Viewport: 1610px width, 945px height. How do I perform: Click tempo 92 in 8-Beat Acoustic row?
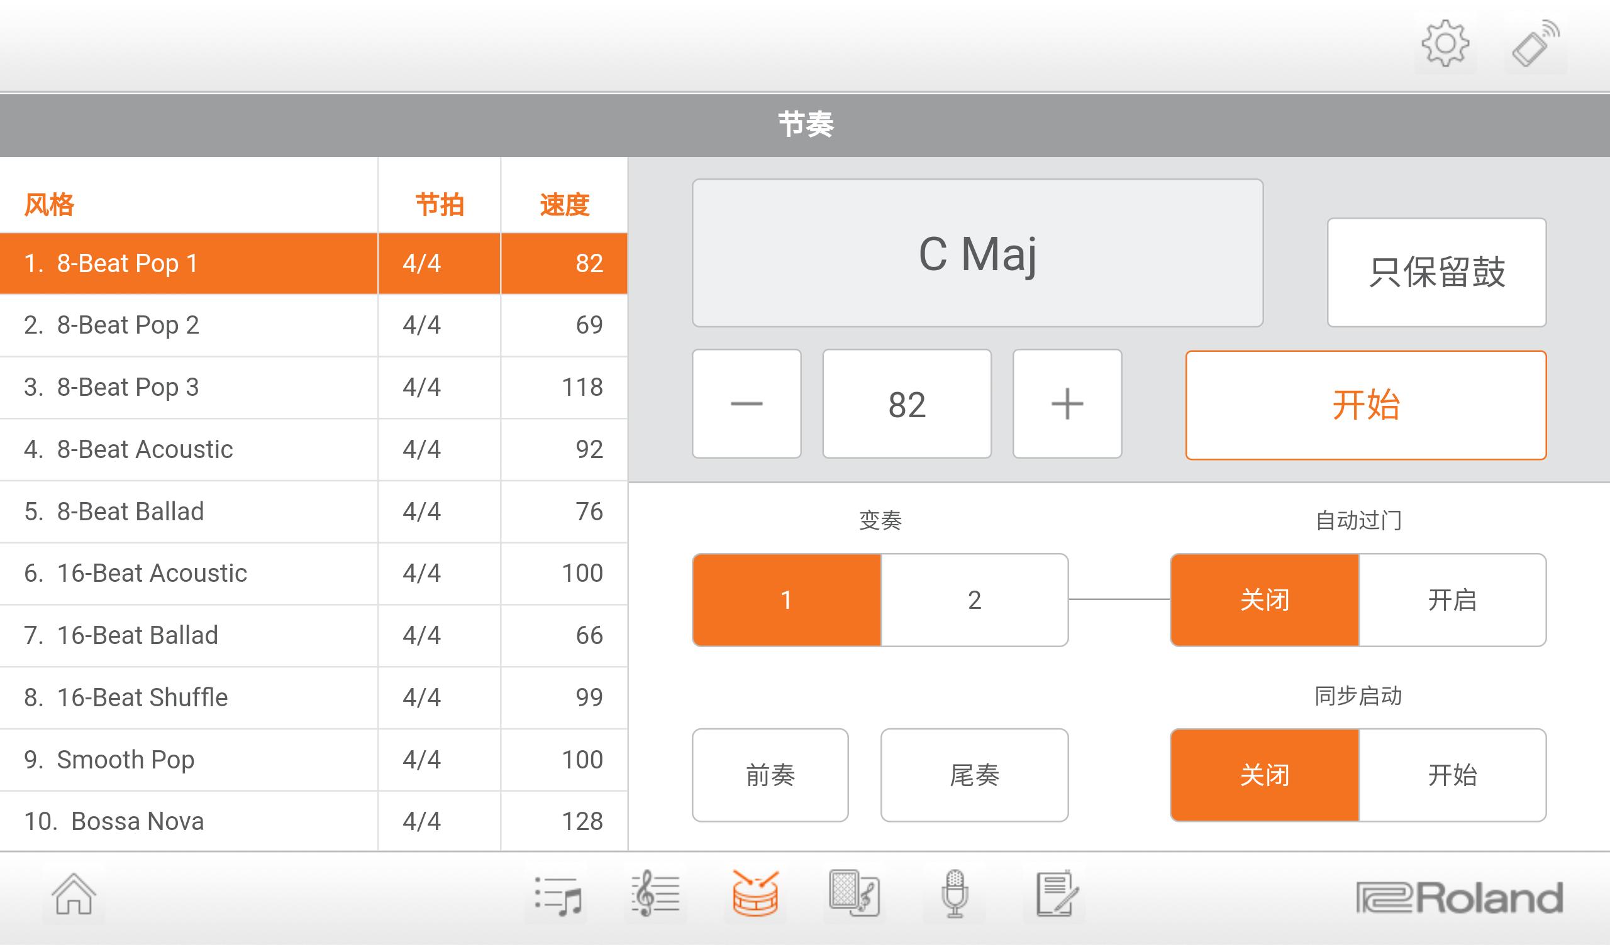(589, 449)
